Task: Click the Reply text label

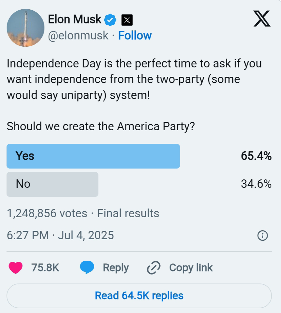Action: [116, 268]
